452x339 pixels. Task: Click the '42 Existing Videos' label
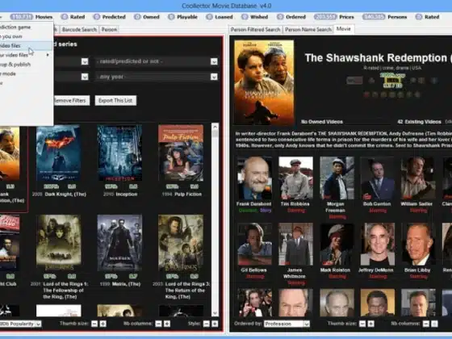pyautogui.click(x=419, y=122)
